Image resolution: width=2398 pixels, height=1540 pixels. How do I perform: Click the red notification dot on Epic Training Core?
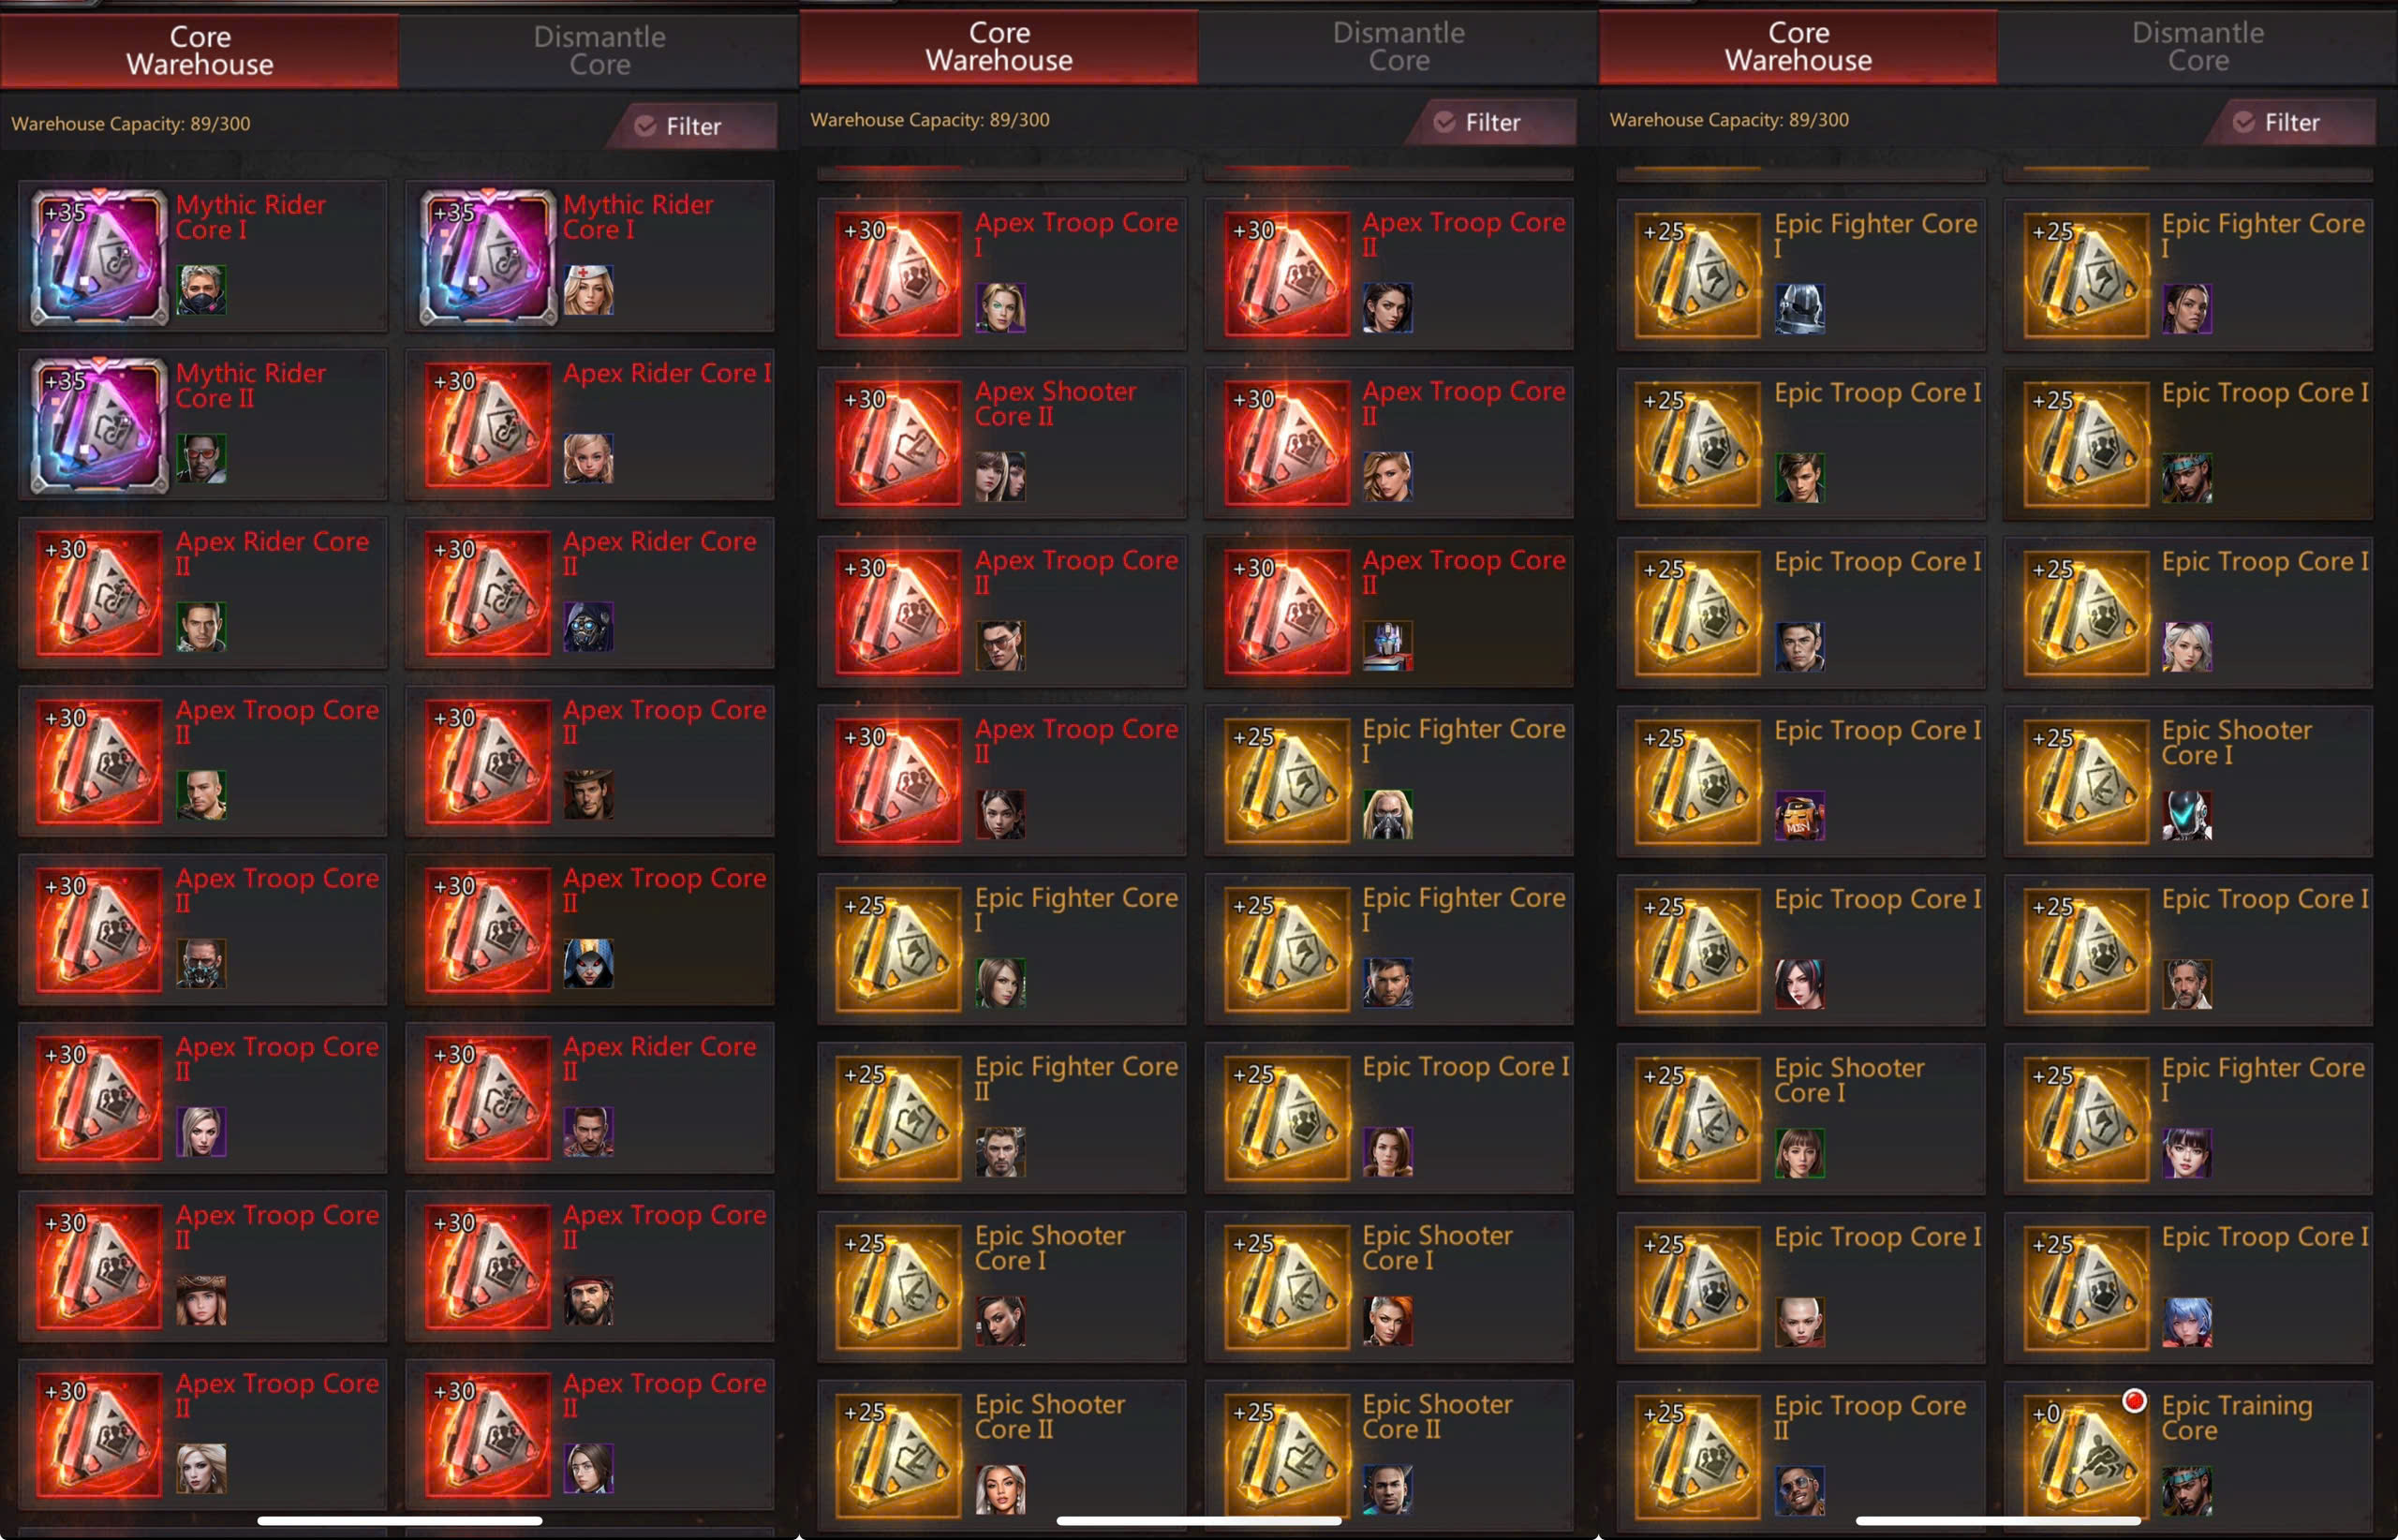[2134, 1400]
